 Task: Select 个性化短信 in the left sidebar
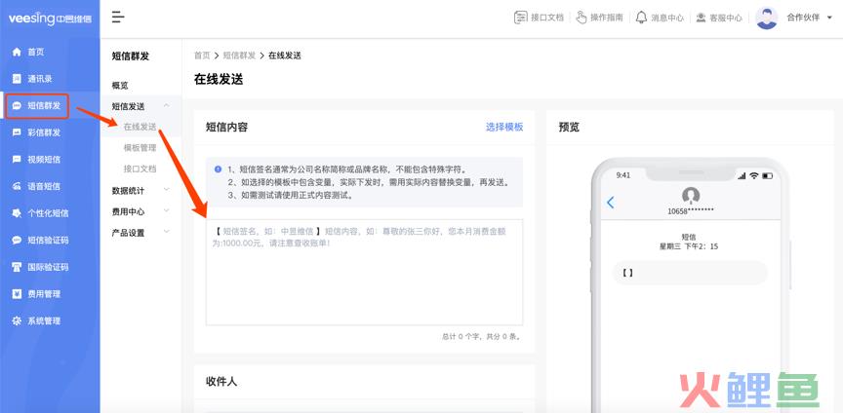[50, 213]
